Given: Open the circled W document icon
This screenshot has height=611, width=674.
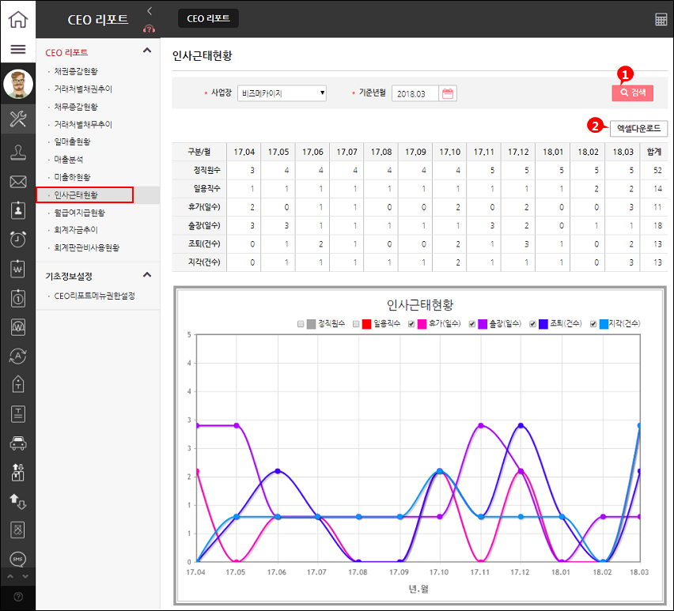Looking at the screenshot, I should (x=18, y=327).
